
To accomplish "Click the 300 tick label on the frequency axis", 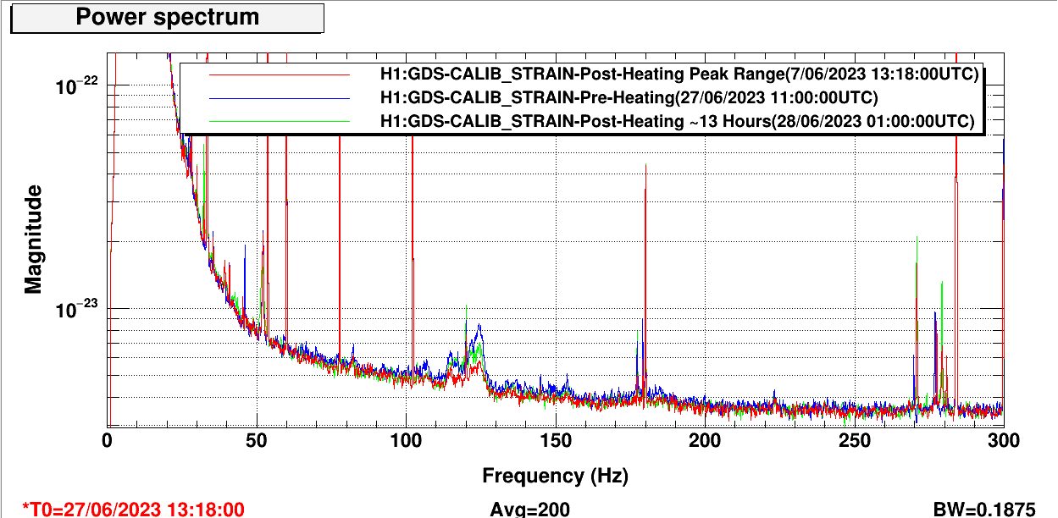I will (1003, 440).
